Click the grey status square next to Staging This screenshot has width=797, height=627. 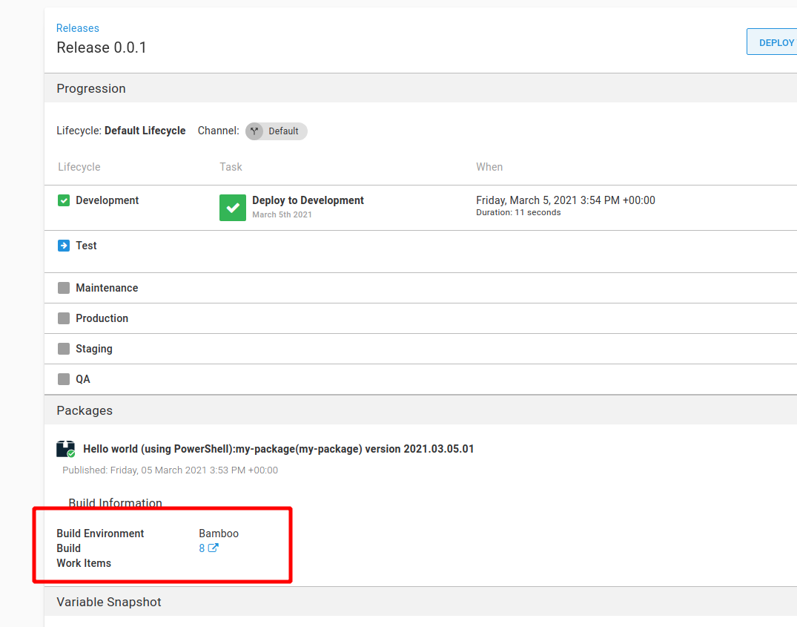[64, 348]
